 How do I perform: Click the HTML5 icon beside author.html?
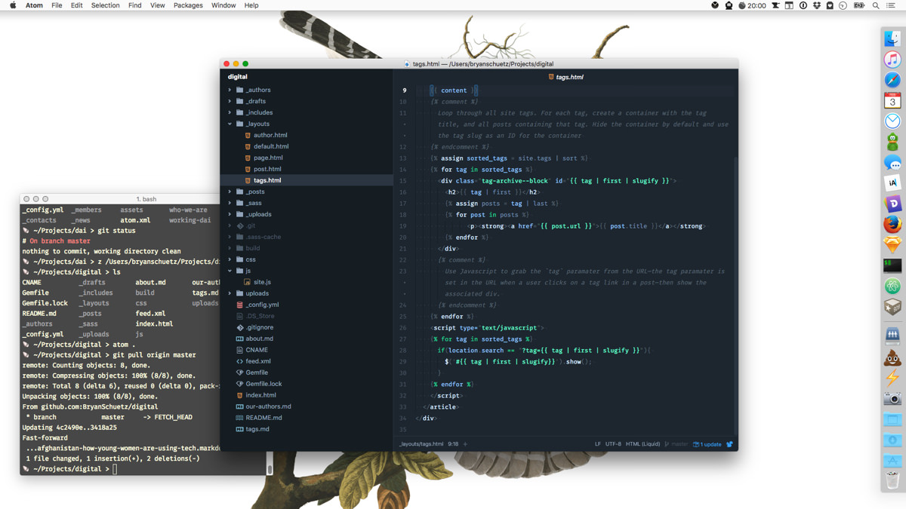coord(248,136)
